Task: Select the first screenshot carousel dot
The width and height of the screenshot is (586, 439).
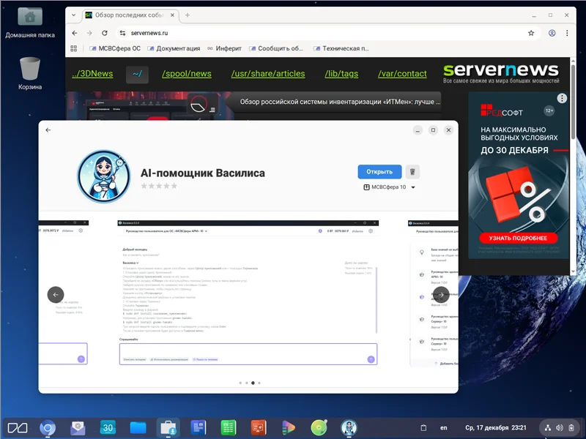Action: click(x=240, y=383)
